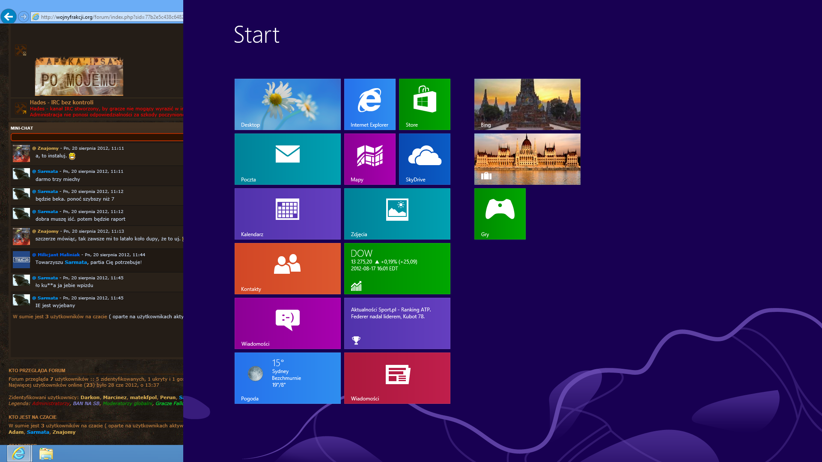Open File Explorer from the taskbar

(46, 453)
